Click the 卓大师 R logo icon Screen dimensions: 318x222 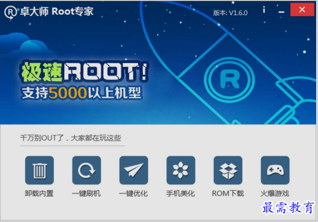point(10,12)
